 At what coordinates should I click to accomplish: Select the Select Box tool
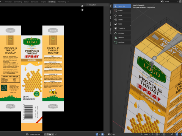(x=122, y=6)
